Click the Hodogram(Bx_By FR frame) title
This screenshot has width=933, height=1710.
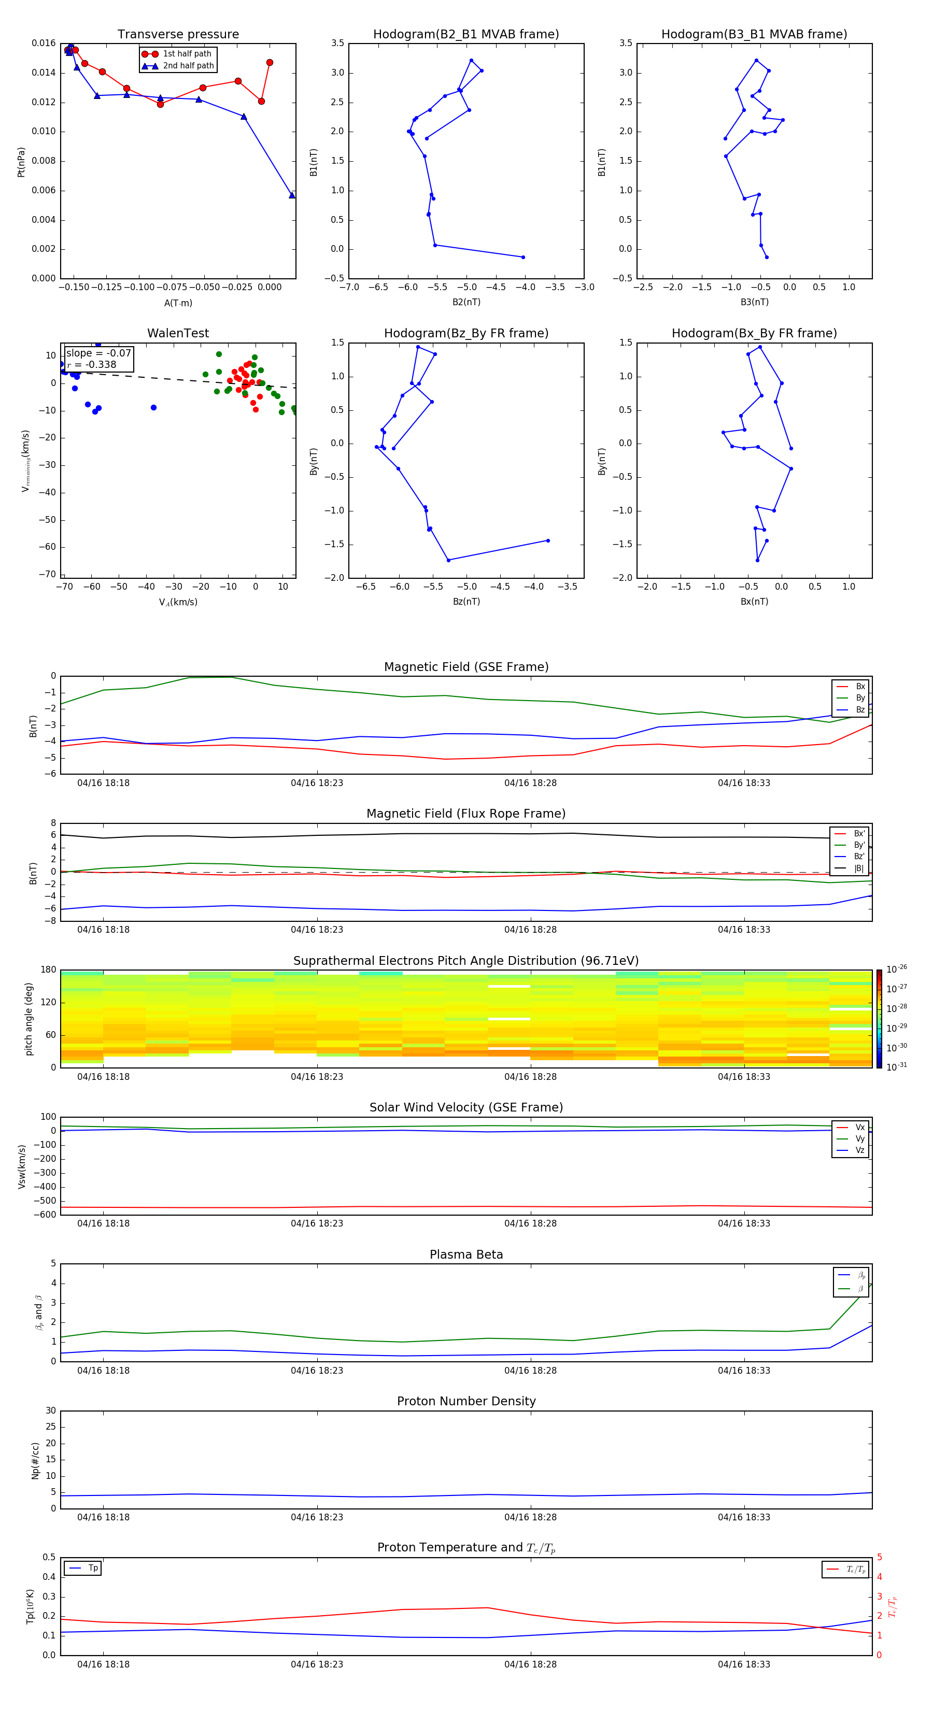754,333
